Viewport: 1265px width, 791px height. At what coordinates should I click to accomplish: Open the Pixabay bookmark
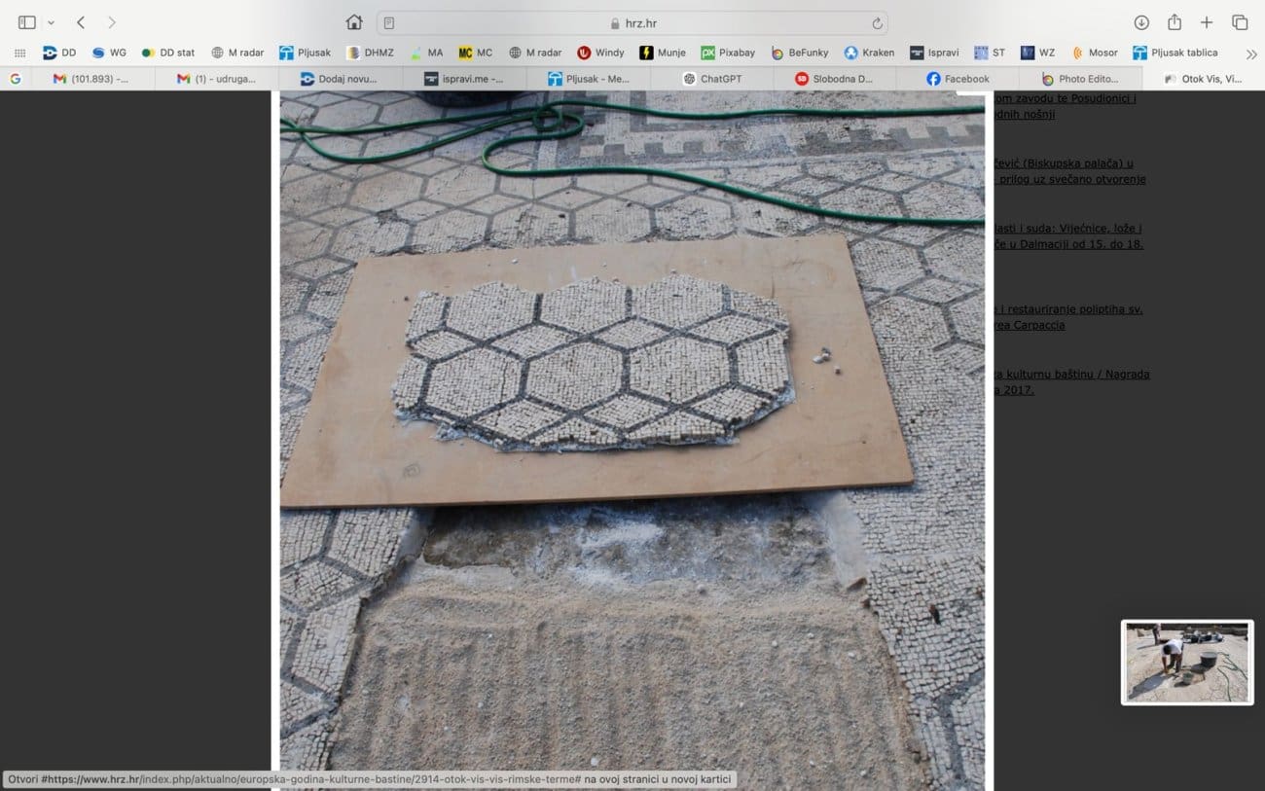[728, 53]
